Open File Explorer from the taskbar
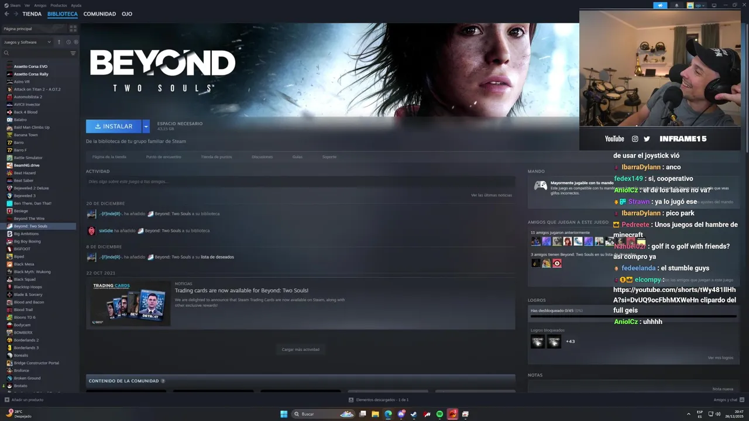749x421 pixels. (375, 414)
